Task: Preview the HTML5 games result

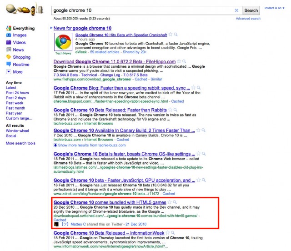Action: [175, 202]
